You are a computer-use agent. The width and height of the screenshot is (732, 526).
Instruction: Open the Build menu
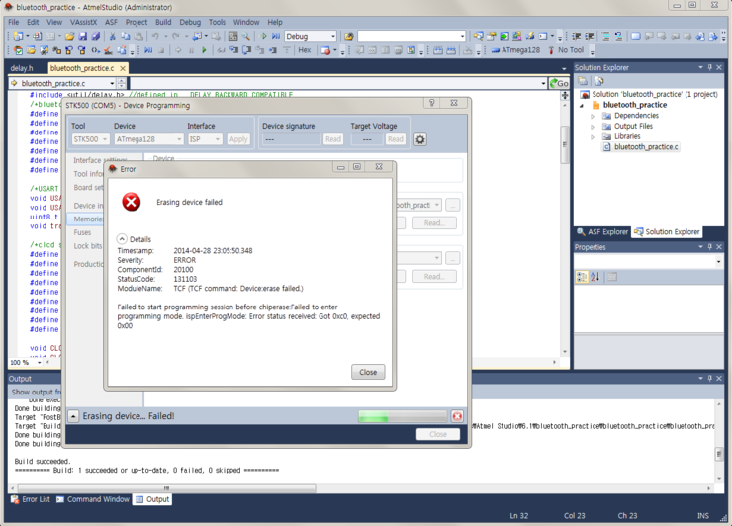click(163, 22)
